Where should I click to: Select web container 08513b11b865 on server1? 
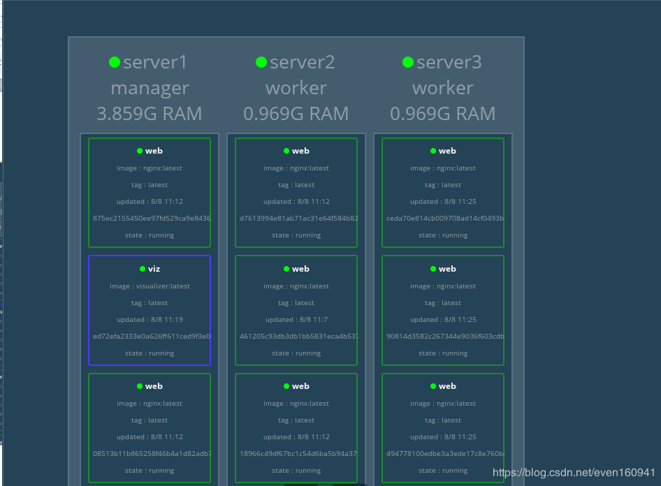click(150, 428)
